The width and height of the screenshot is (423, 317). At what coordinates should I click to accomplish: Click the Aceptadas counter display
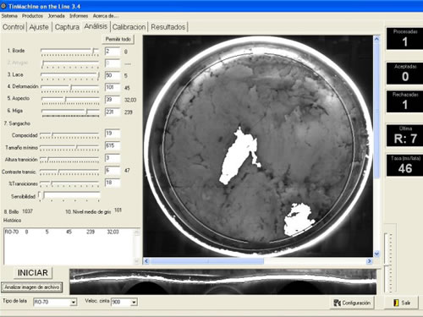click(x=404, y=74)
